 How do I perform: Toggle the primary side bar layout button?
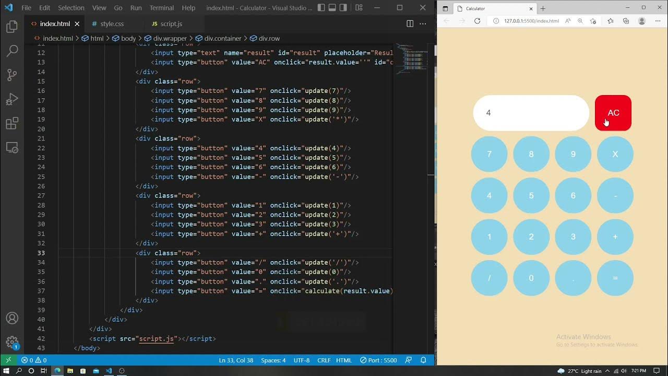[321, 8]
